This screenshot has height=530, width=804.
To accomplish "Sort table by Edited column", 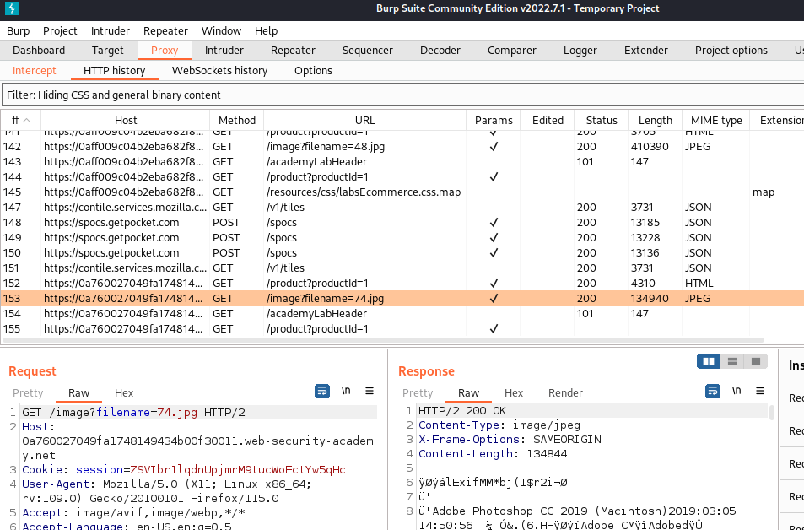I will (x=548, y=120).
